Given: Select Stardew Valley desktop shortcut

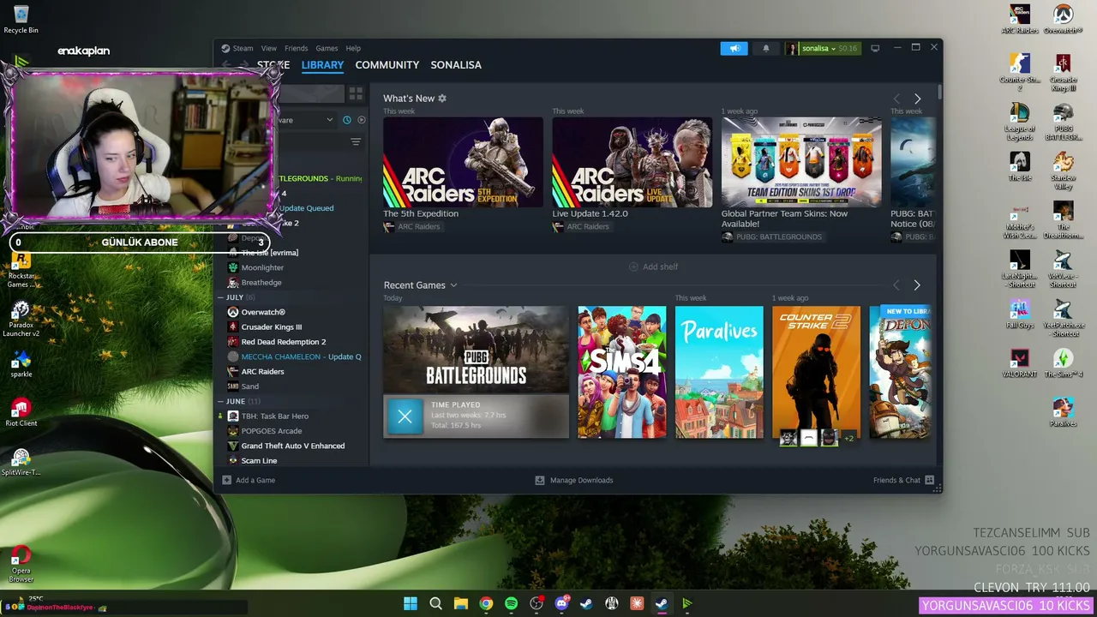Looking at the screenshot, I should tap(1064, 171).
